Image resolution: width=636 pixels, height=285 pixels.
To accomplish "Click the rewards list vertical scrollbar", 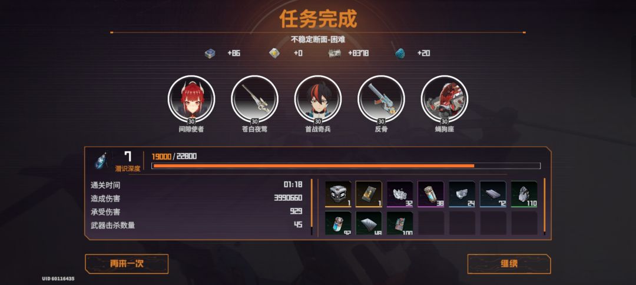I will click(x=544, y=207).
